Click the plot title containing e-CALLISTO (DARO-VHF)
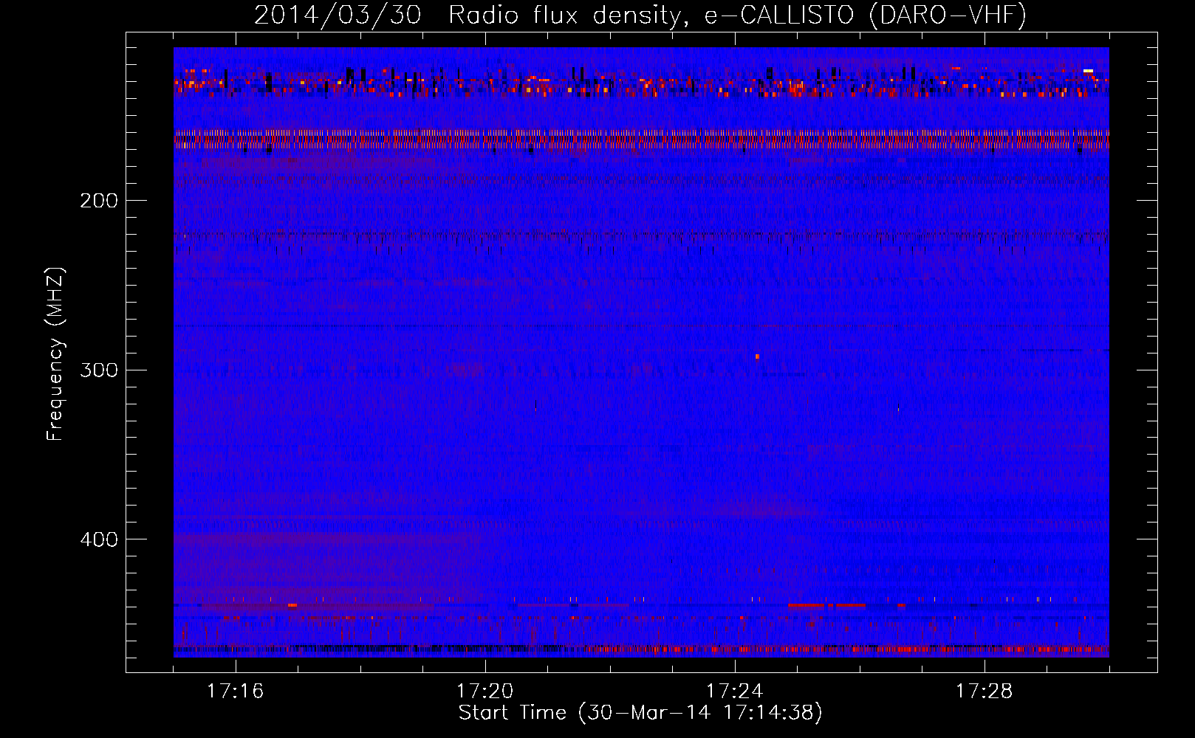This screenshot has height=738, width=1195. click(640, 15)
